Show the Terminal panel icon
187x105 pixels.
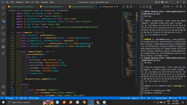(x=150, y=7)
